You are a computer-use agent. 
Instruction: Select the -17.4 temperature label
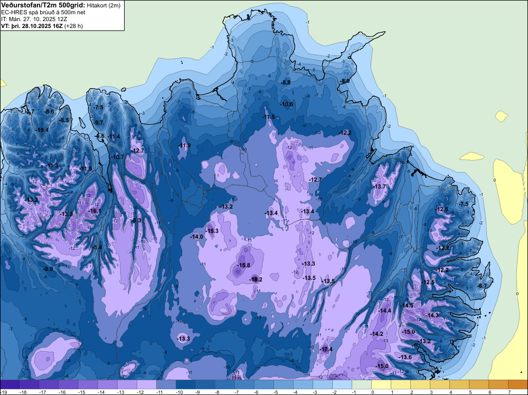click(x=326, y=349)
